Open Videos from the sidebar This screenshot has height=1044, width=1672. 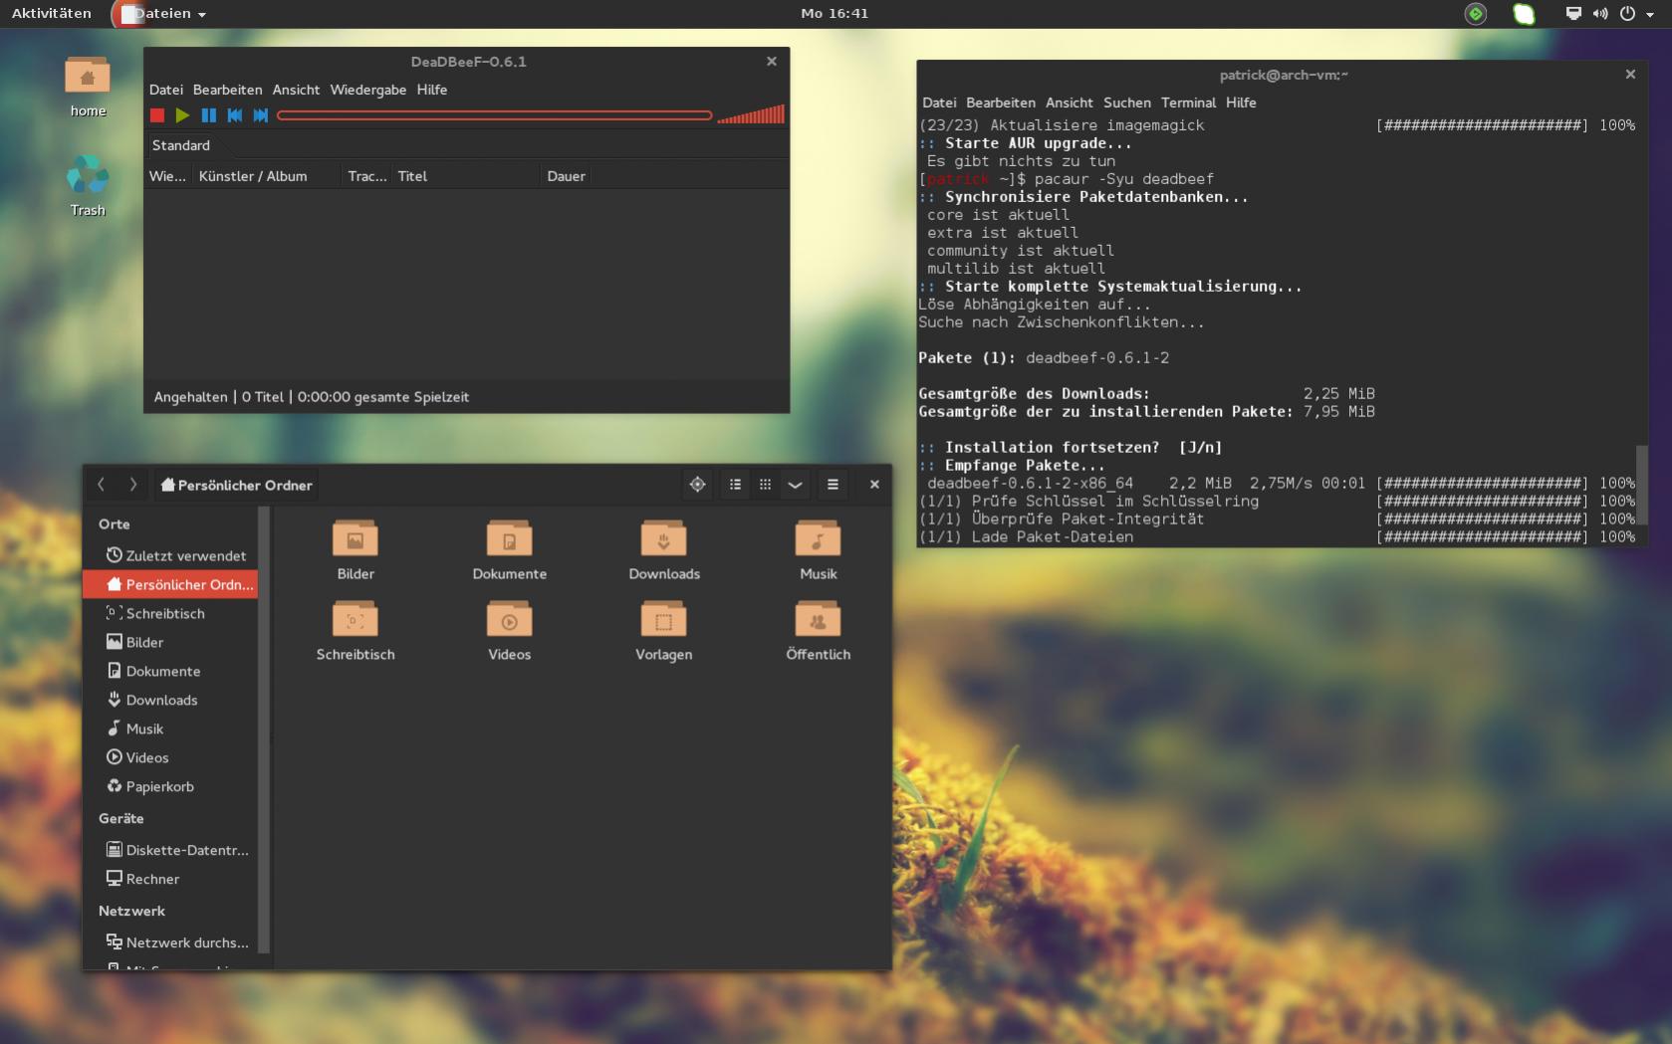(170, 757)
